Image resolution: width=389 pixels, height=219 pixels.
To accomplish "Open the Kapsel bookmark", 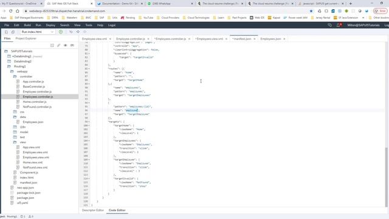I will [x=274, y=18].
